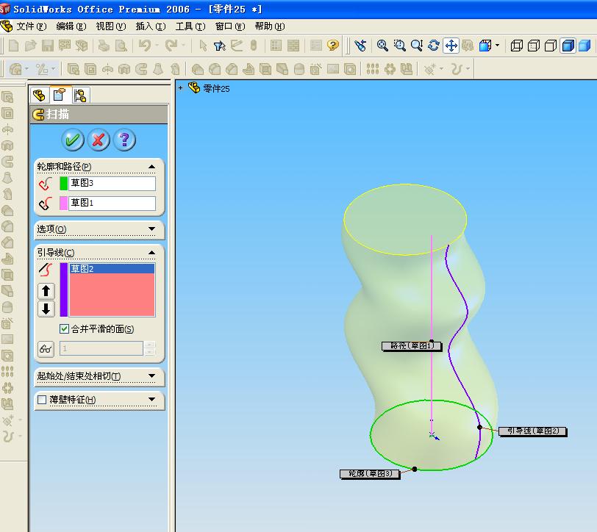The height and width of the screenshot is (532, 597).
Task: Open the 文件 menu
Action: pos(31,26)
